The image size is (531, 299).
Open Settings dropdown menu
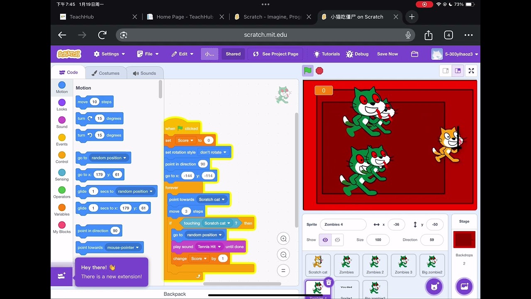109,54
